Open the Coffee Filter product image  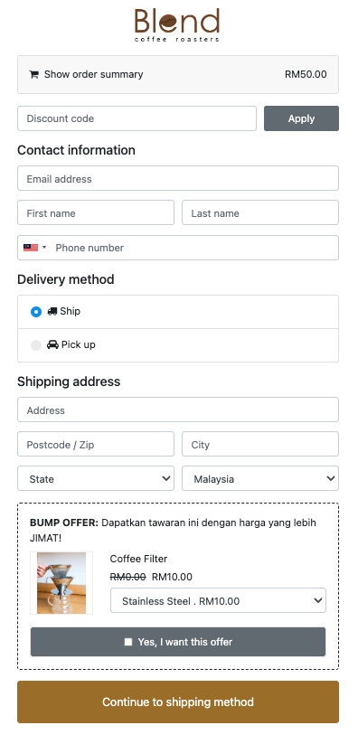(61, 583)
